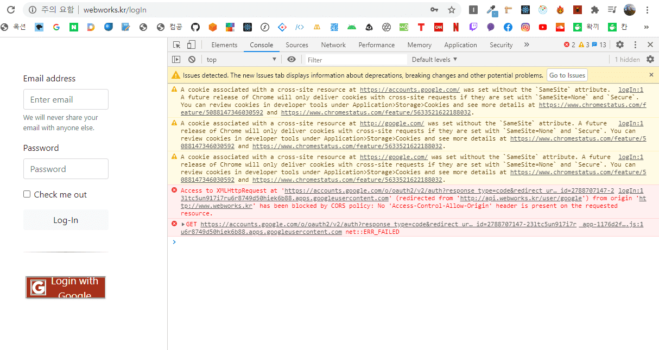The height and width of the screenshot is (350, 659).
Task: Switch to the Security tab
Action: (x=501, y=45)
